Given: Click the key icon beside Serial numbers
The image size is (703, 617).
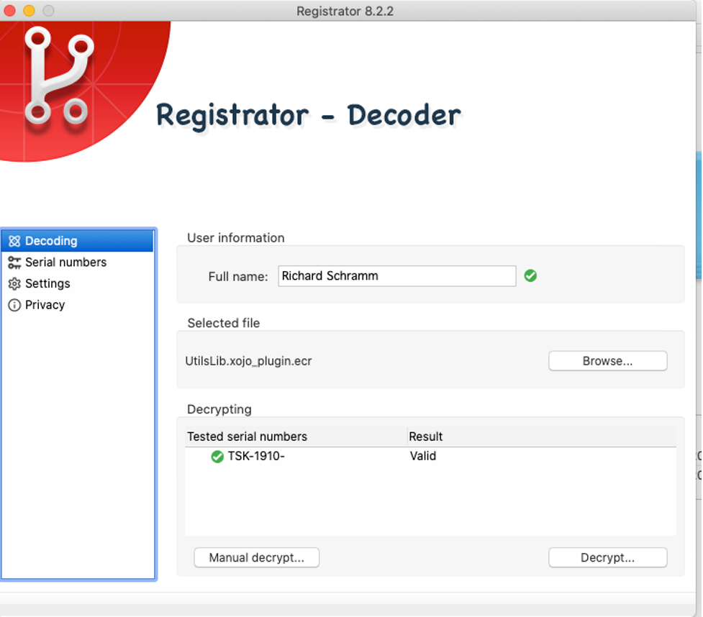Looking at the screenshot, I should (14, 262).
